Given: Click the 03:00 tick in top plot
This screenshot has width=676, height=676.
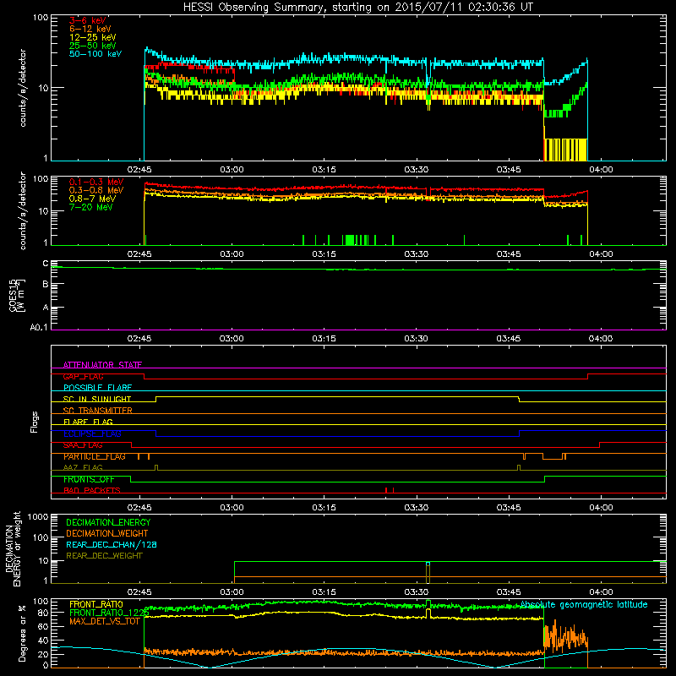Looking at the screenshot, I should (232, 170).
